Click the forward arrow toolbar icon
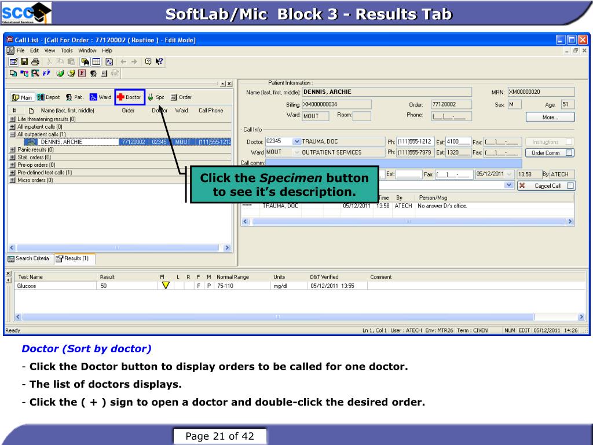 [134, 61]
